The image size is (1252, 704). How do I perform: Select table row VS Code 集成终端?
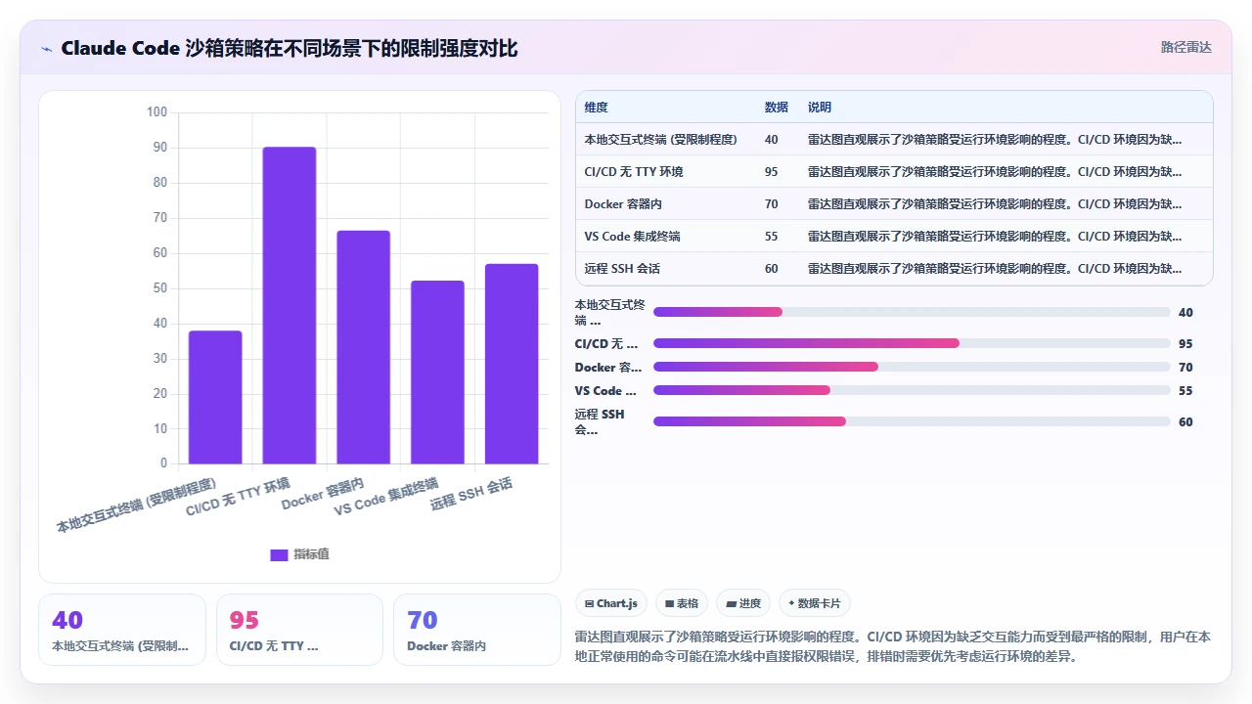[894, 237]
